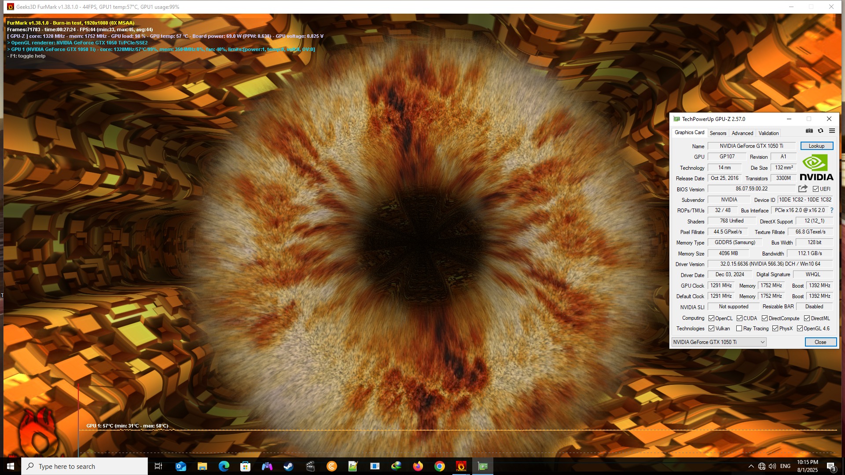This screenshot has width=845, height=475.
Task: Click the FurMark OpenGL renderer info line
Action: (77, 43)
